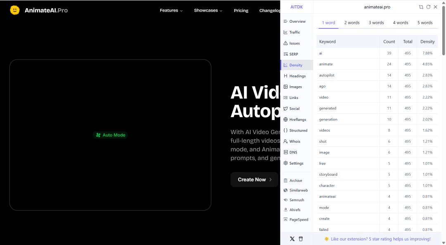Open Semrush link in sidebar
The height and width of the screenshot is (245, 446).
point(297,200)
